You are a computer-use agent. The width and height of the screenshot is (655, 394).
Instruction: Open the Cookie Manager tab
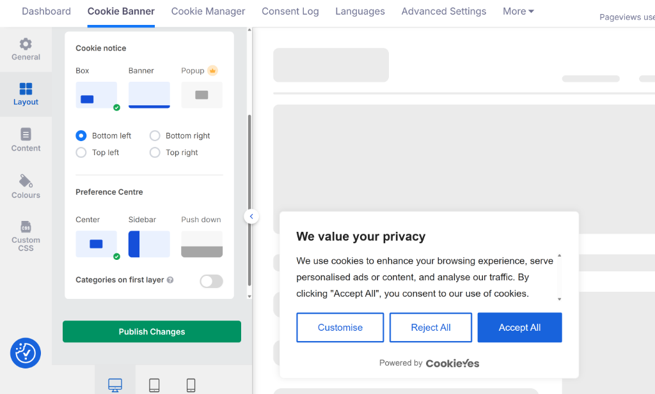(208, 11)
